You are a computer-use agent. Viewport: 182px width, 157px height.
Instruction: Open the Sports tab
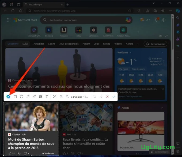click(52, 44)
